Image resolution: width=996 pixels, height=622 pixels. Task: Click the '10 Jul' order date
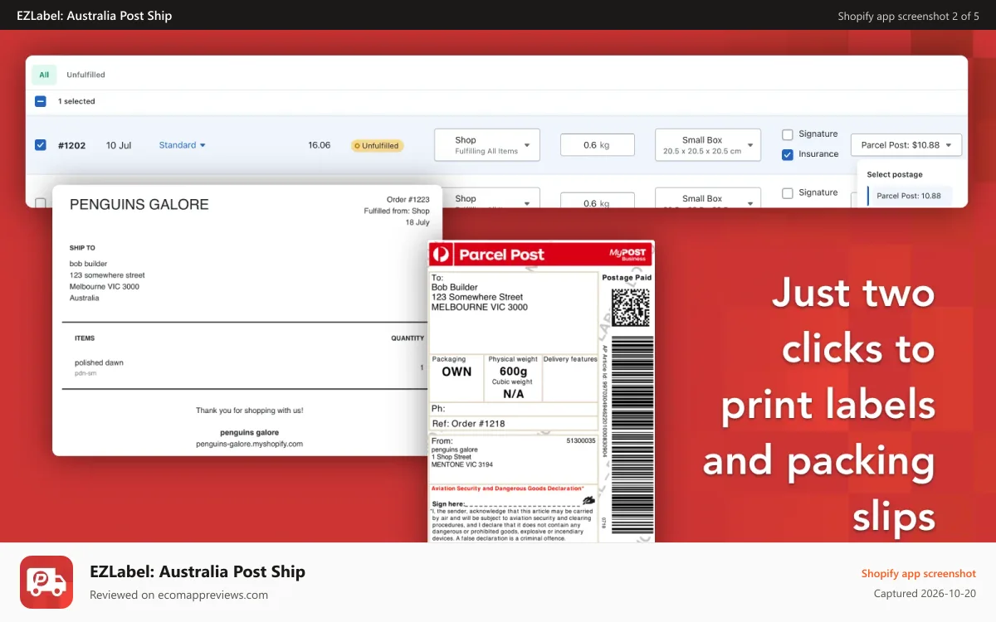(119, 145)
